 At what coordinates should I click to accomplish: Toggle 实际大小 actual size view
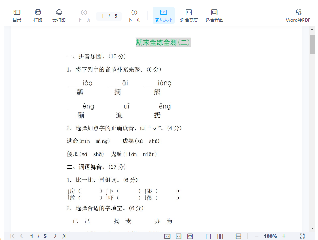pos(163,15)
